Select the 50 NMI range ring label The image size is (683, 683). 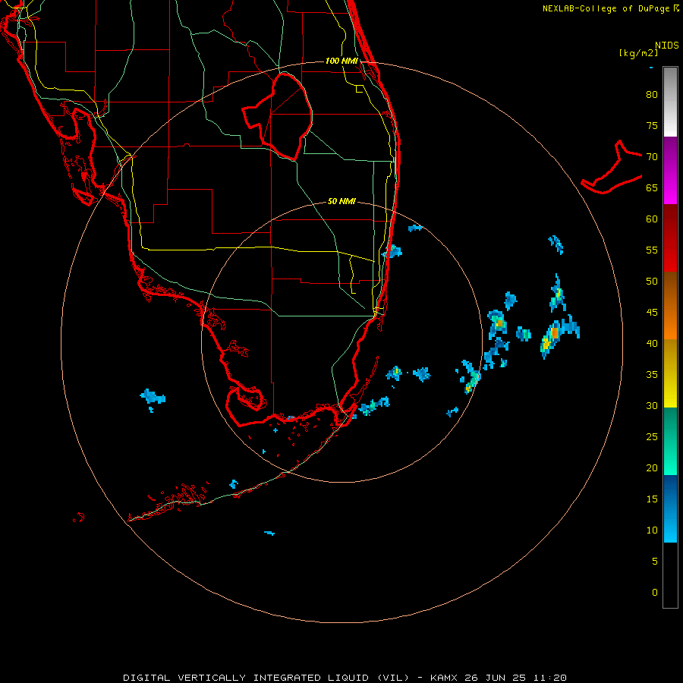coord(341,201)
